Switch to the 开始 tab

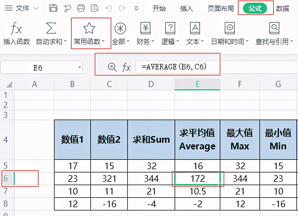tap(159, 9)
